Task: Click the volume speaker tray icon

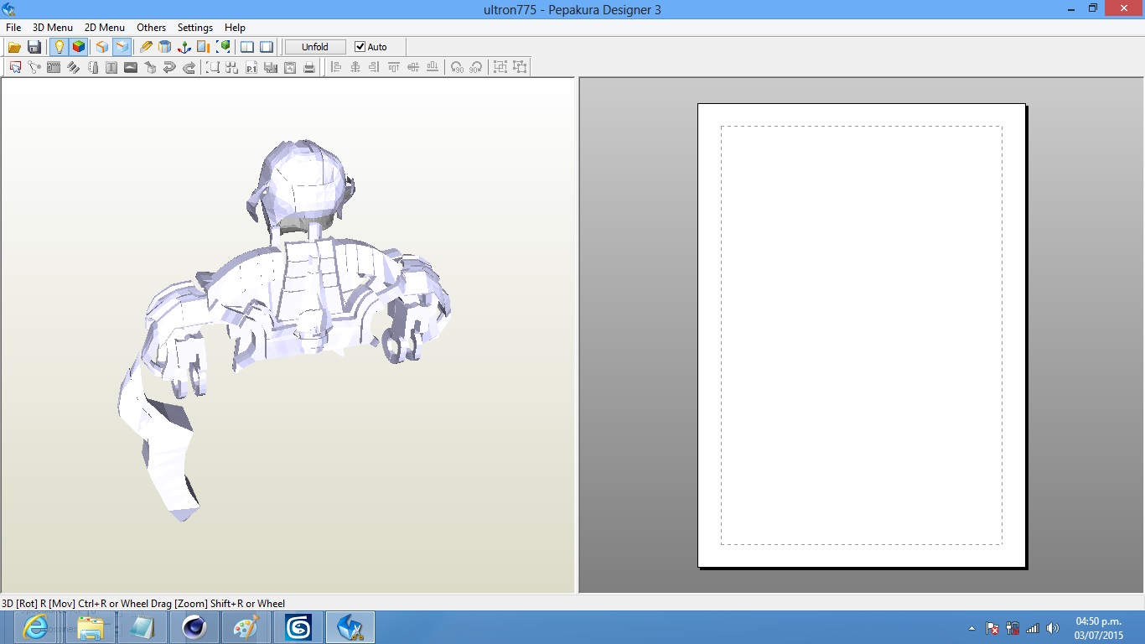Action: pyautogui.click(x=1053, y=628)
